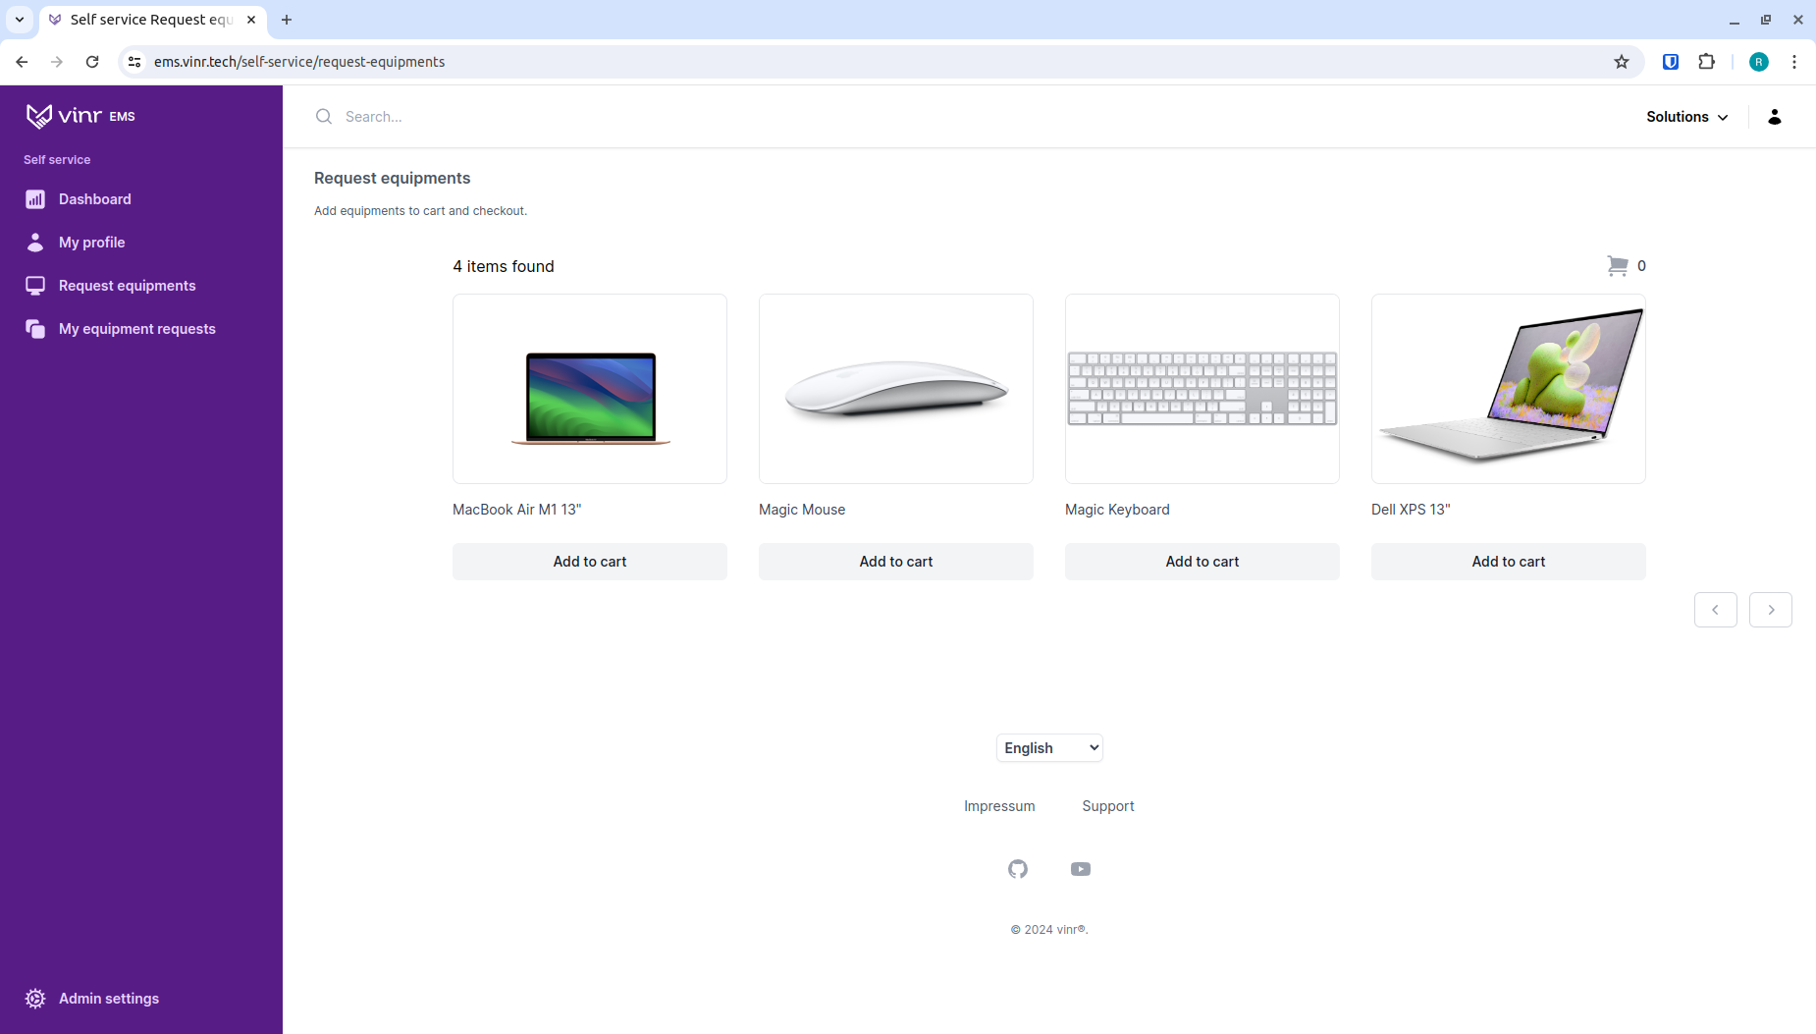The image size is (1816, 1034).
Task: Click the browser back arrow
Action: coord(22,62)
